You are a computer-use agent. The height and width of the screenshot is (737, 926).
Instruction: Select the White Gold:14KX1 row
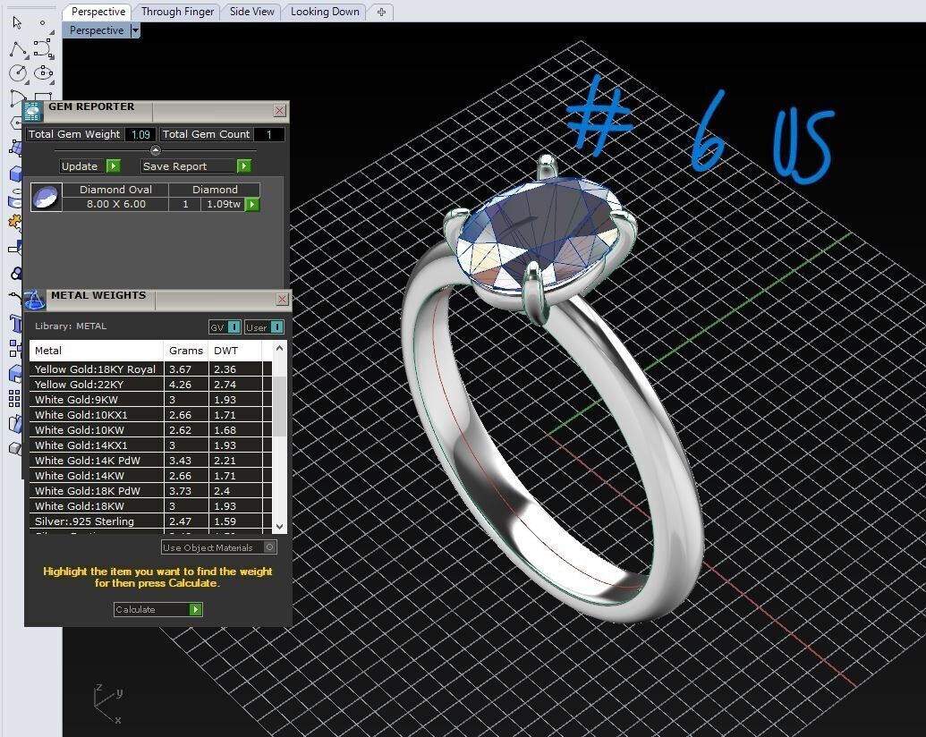150,445
